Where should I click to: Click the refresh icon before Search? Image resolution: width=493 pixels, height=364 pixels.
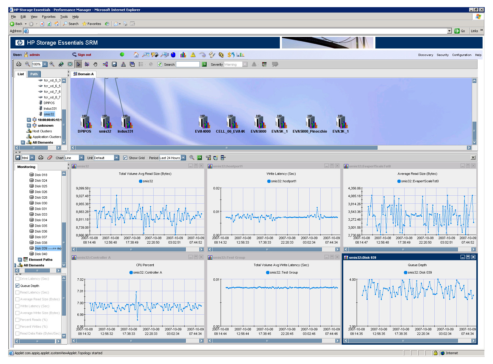click(160, 64)
